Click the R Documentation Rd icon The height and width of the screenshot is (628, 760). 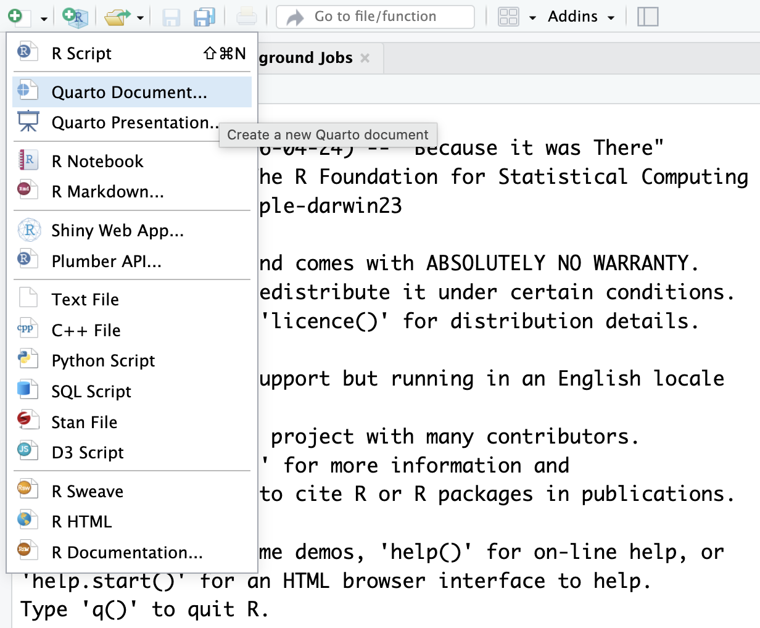[28, 550]
